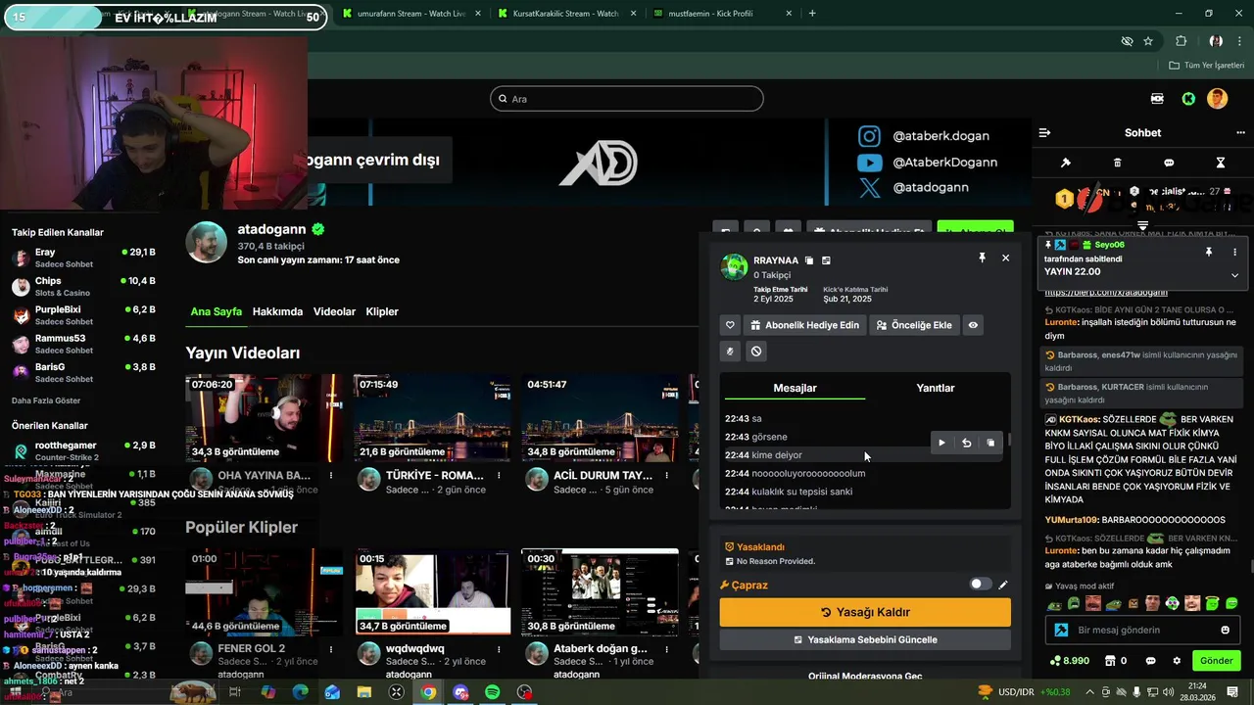1254x705 pixels.
Task: Open chat settings gear icon
Action: click(x=1177, y=661)
